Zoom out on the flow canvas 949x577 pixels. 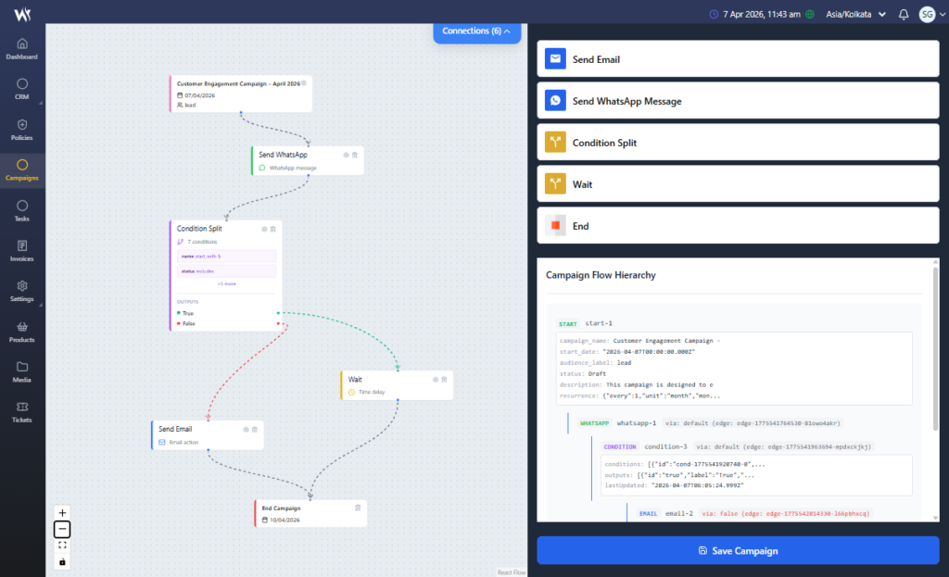coord(62,530)
